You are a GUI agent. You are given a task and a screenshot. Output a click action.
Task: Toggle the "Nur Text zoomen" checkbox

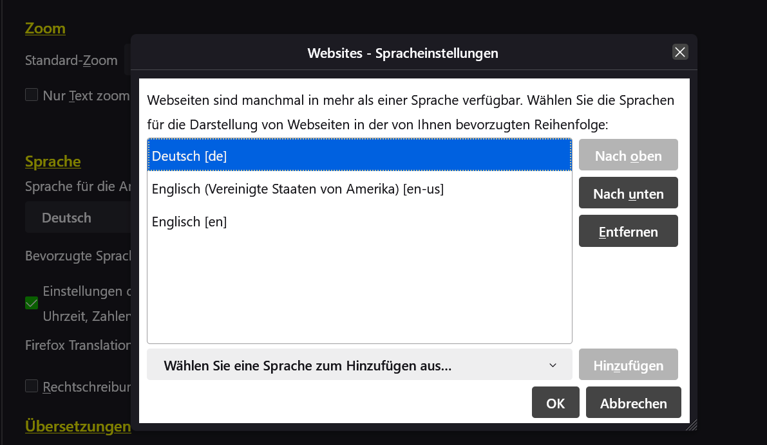(x=32, y=95)
